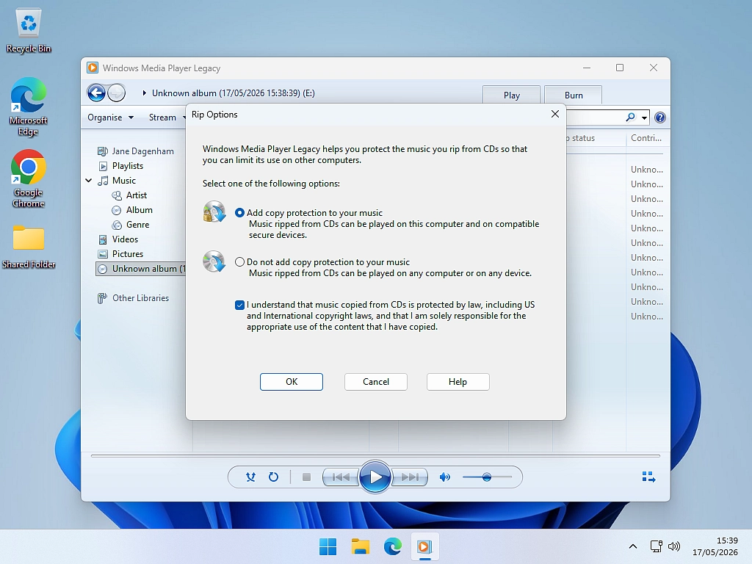Confirm Rip Options with OK
Viewport: 752px width, 564px height.
[x=292, y=382]
